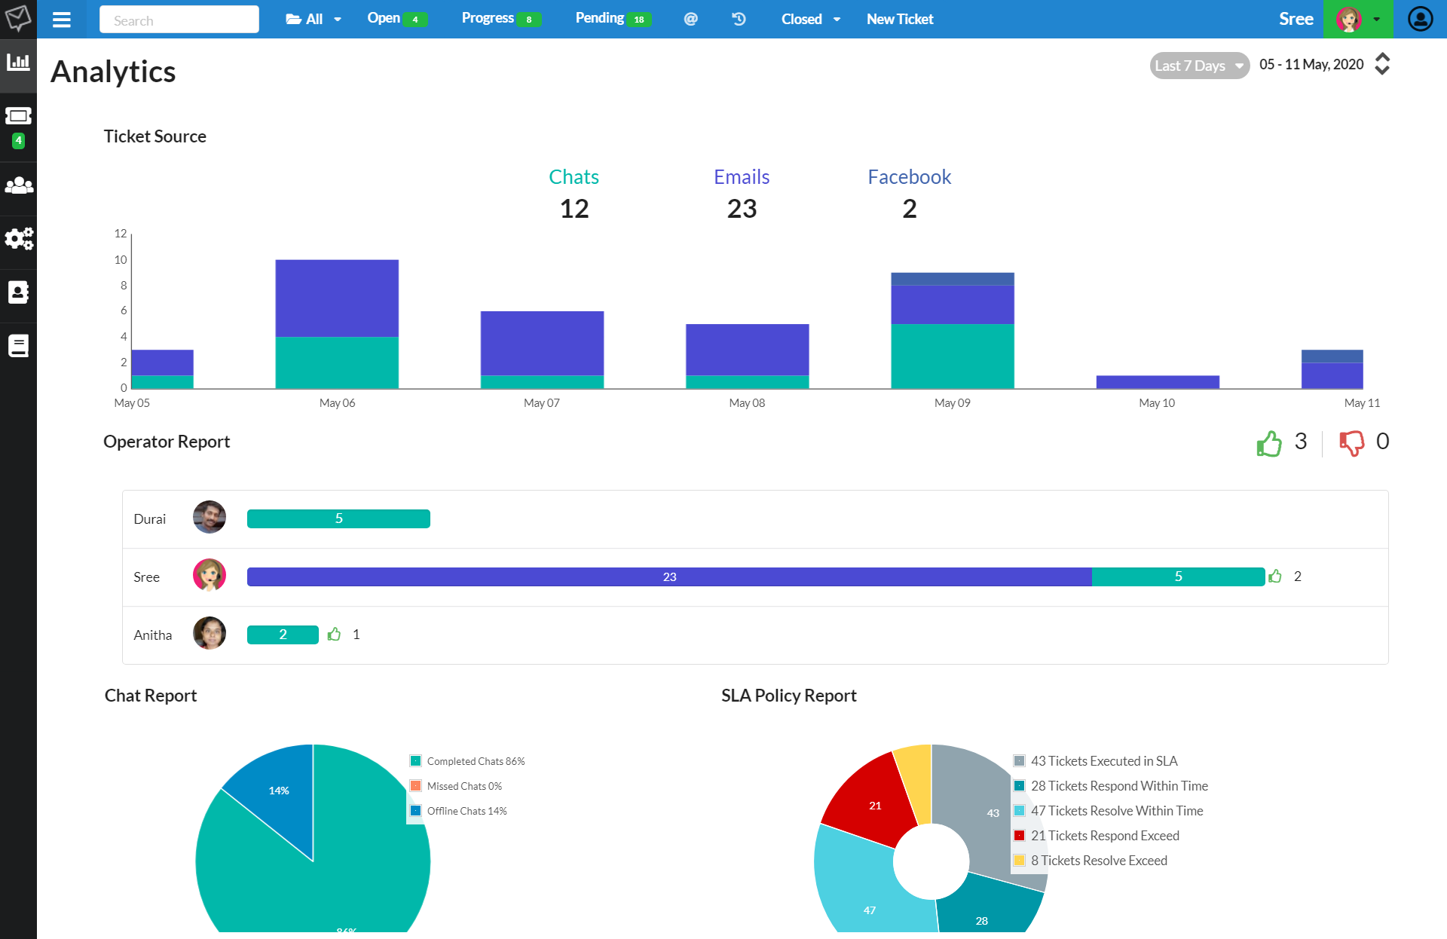Toggle the hamburger menu icon
The width and height of the screenshot is (1447, 939).
pos(62,20)
